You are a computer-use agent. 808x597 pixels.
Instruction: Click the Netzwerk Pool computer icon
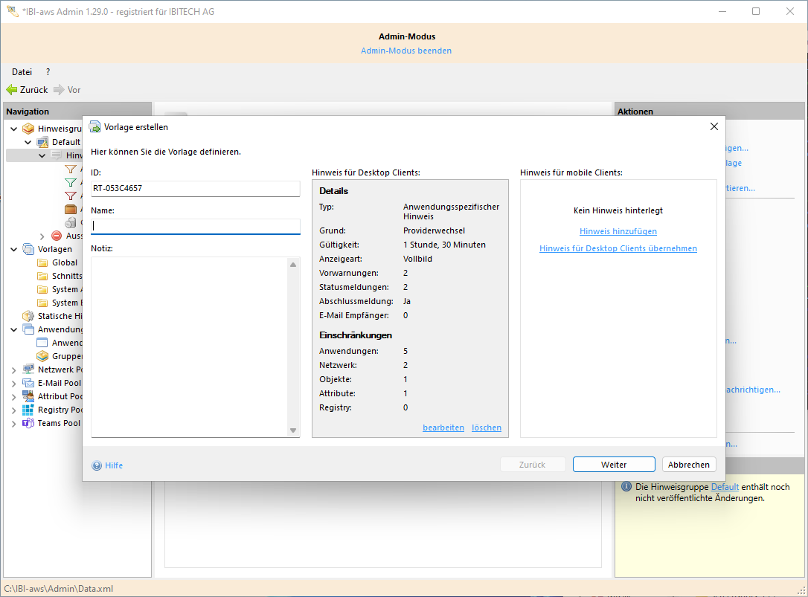click(x=28, y=370)
